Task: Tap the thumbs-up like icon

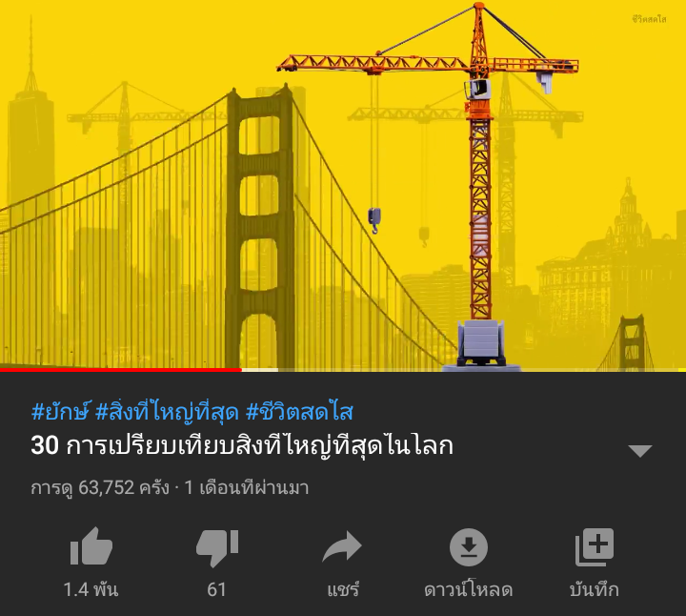Action: (91, 546)
